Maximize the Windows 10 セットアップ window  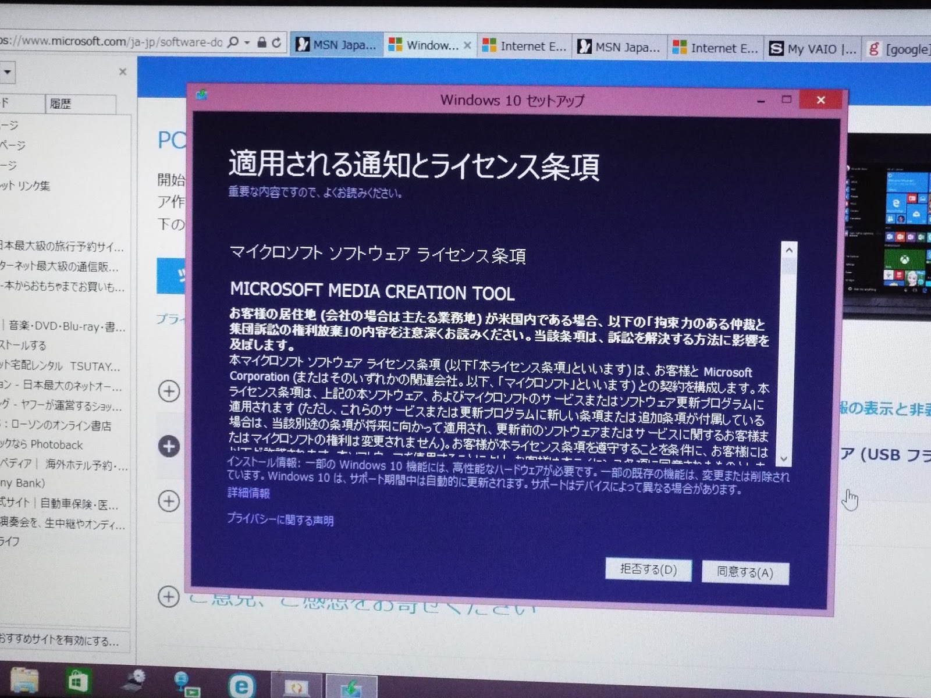point(787,100)
